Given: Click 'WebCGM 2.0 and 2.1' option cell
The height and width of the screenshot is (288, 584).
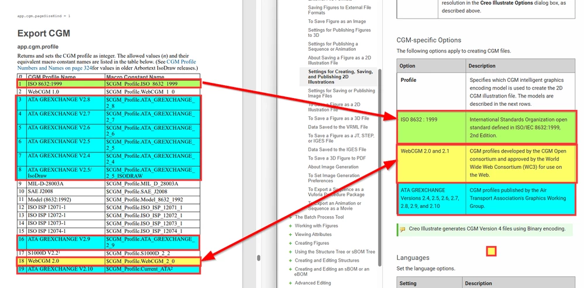Looking at the screenshot, I should pyautogui.click(x=431, y=163).
